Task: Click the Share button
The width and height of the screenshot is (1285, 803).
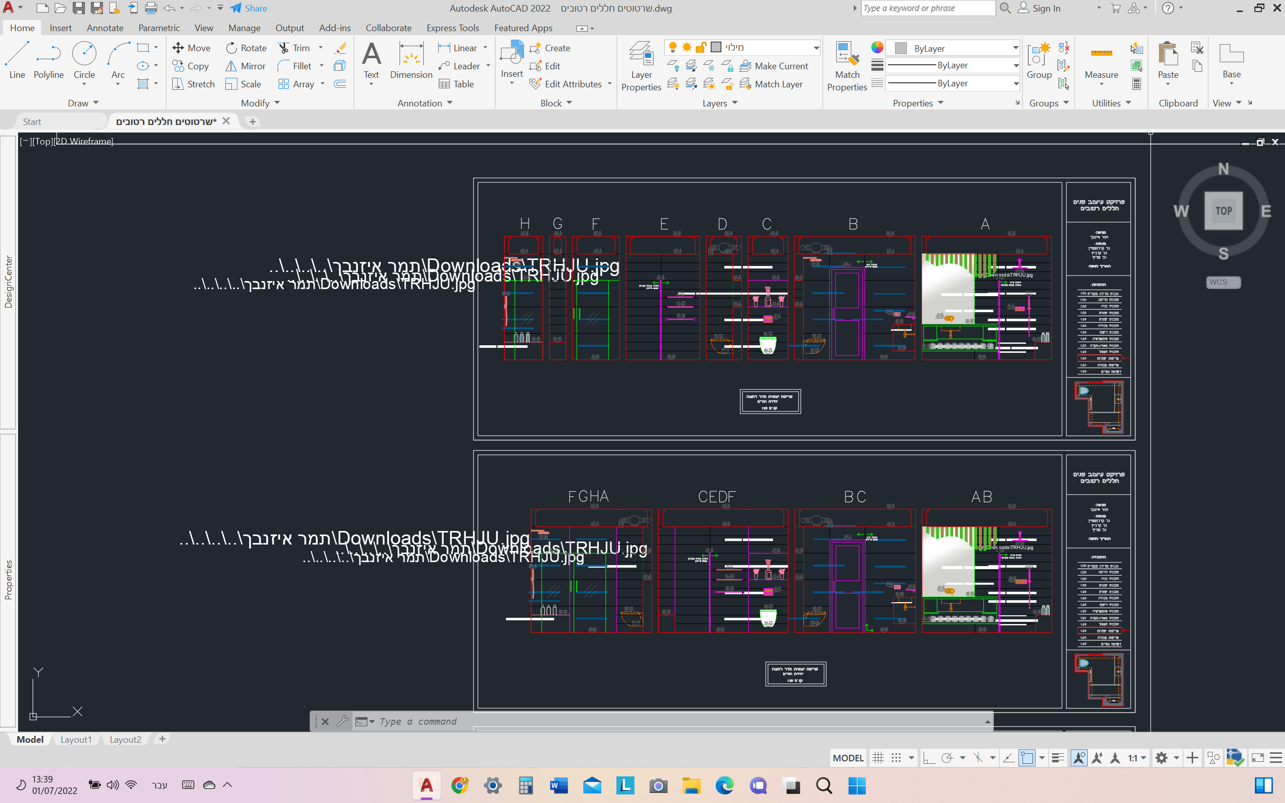Action: click(x=248, y=9)
